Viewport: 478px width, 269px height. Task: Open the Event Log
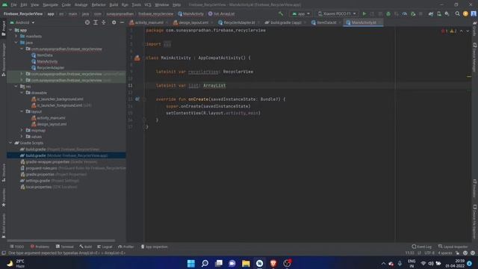pos(421,247)
